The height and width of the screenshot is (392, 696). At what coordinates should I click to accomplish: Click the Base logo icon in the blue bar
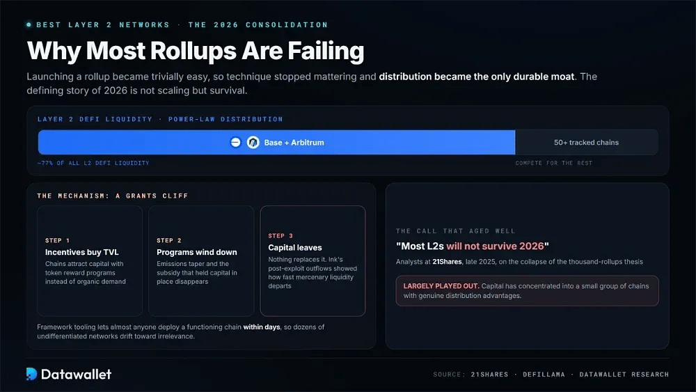(x=236, y=142)
